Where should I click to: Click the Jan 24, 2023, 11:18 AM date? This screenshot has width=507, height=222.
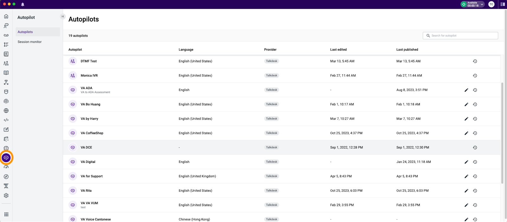click(x=414, y=162)
